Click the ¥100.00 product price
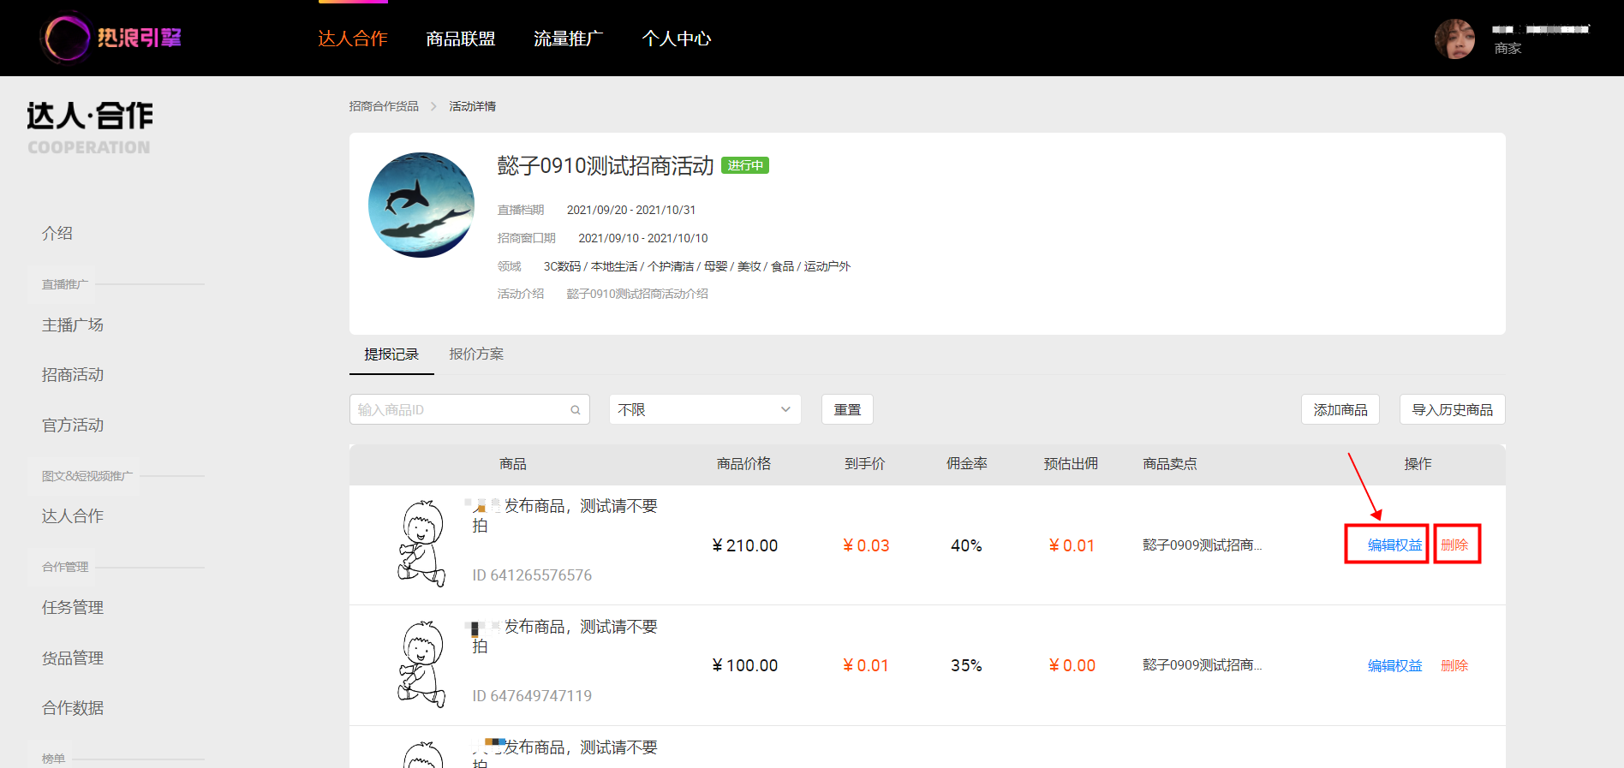Viewport: 1624px width, 768px height. [x=745, y=665]
